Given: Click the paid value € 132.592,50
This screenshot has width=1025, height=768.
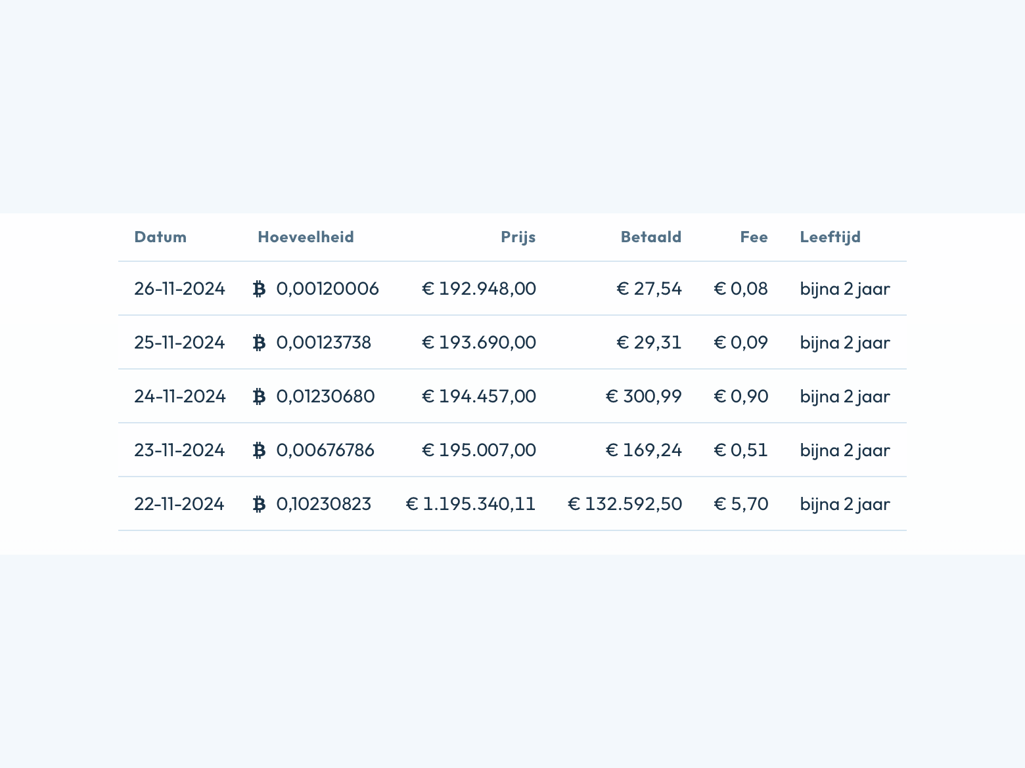Looking at the screenshot, I should [x=625, y=504].
